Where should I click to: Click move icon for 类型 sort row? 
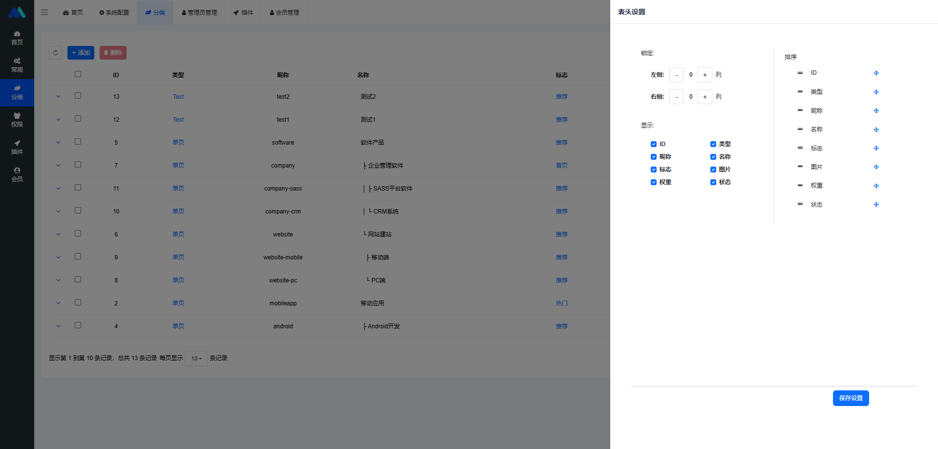tap(876, 92)
